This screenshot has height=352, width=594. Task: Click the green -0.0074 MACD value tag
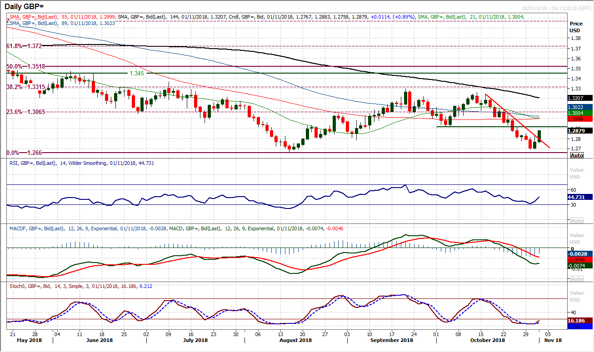tap(580, 265)
